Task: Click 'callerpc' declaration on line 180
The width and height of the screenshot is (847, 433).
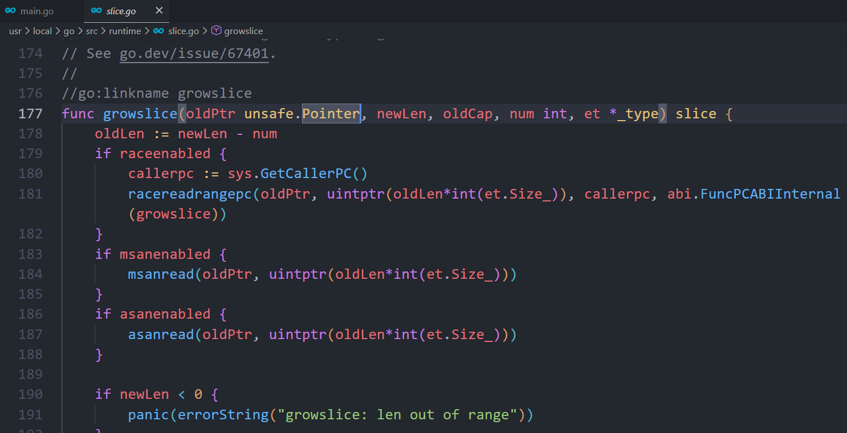Action: click(x=161, y=174)
